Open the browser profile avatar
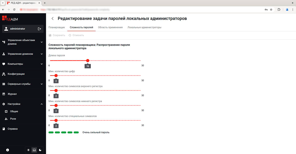 287,9
